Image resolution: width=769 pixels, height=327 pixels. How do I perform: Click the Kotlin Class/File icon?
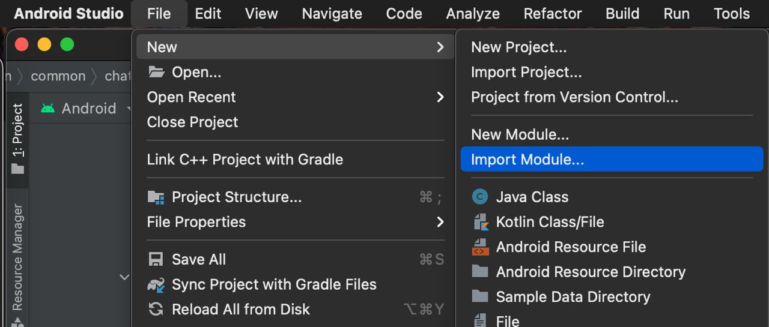click(481, 222)
